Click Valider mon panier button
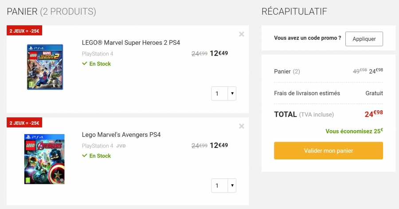The image size is (399, 209). click(328, 151)
